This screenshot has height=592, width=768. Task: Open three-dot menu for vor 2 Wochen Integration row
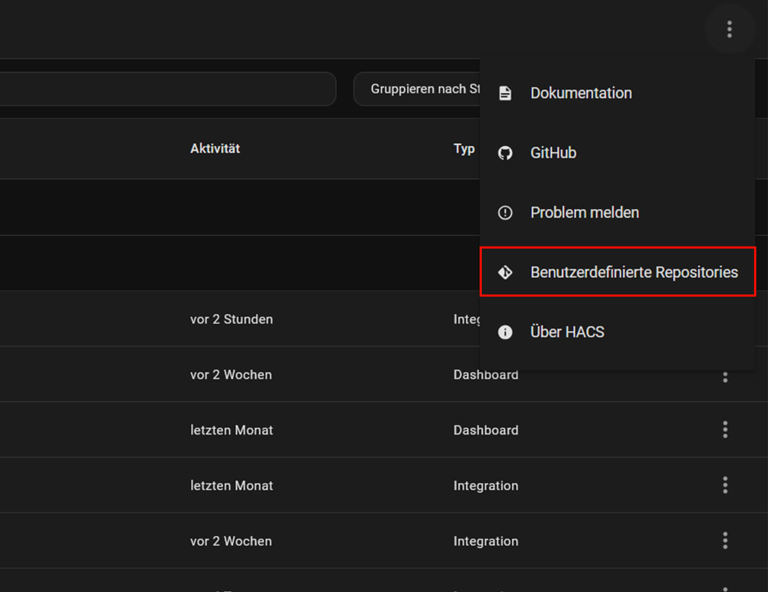point(725,540)
